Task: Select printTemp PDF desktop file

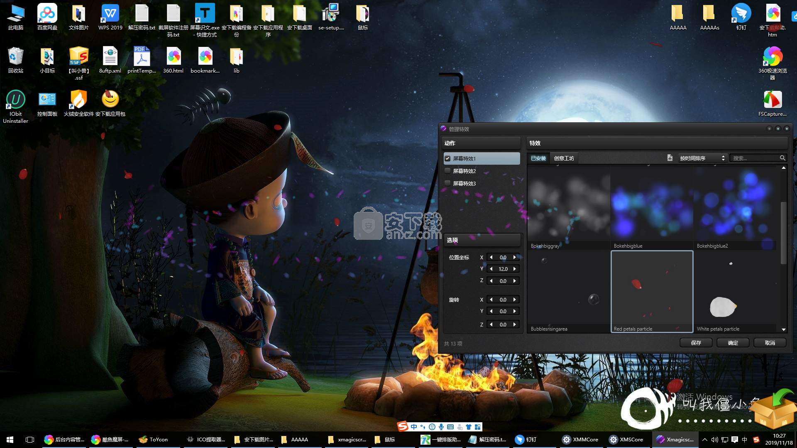Action: [x=142, y=61]
